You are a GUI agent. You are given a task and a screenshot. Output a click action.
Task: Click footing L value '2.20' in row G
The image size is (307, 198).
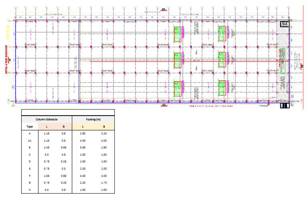point(83,183)
